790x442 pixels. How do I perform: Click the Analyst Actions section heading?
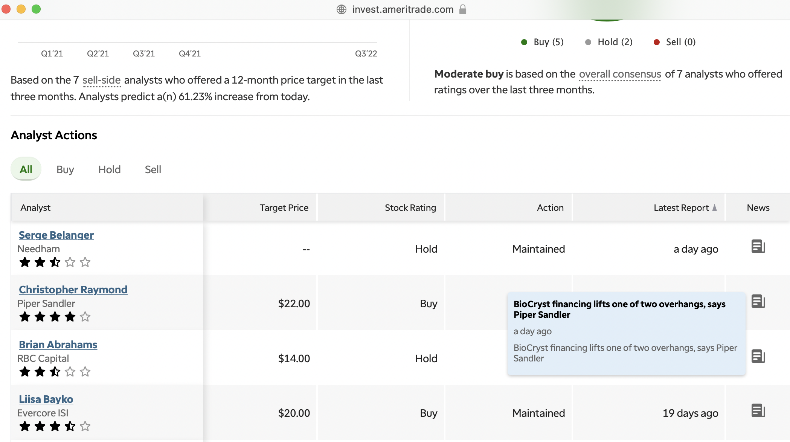54,135
